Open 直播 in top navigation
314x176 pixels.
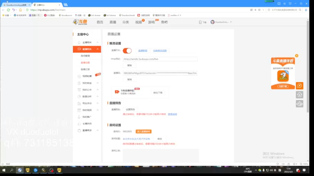113,22
